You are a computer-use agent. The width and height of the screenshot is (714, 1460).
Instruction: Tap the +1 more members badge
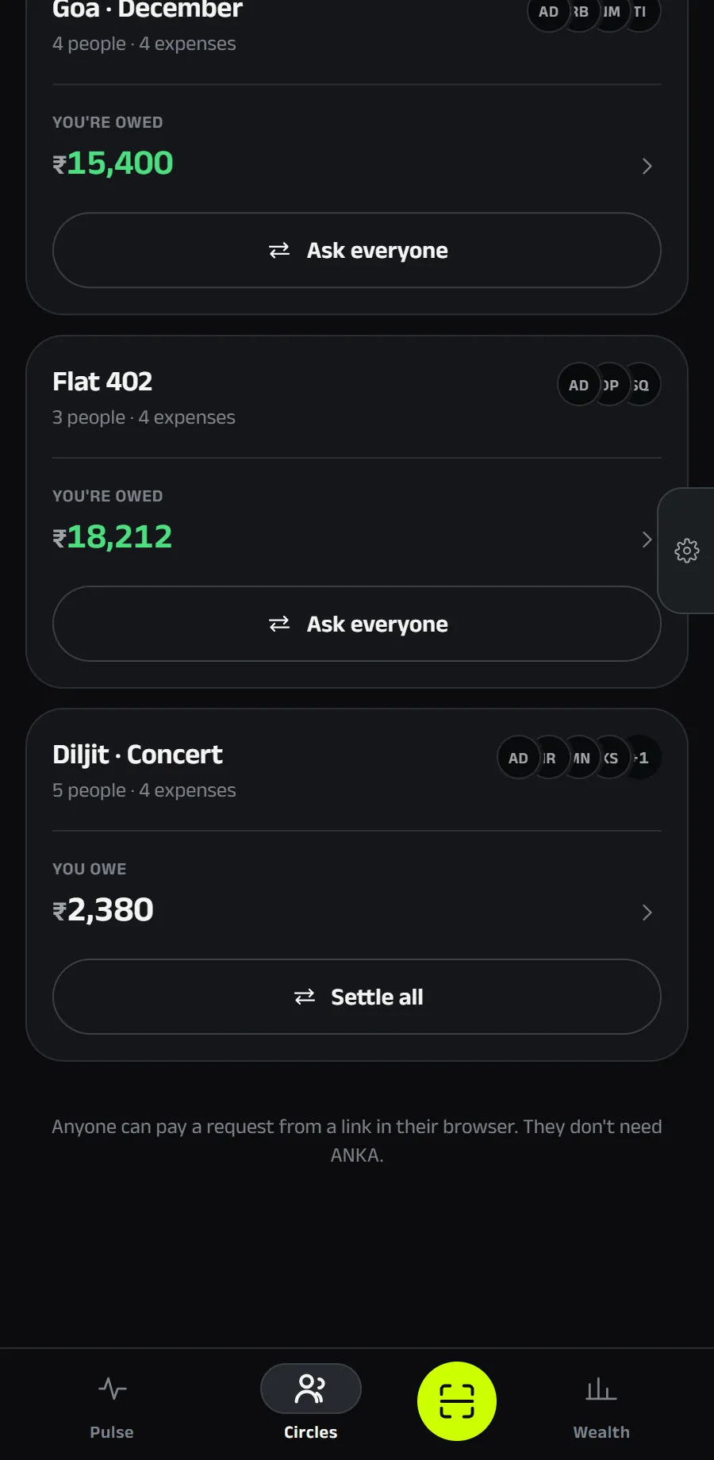coord(643,758)
